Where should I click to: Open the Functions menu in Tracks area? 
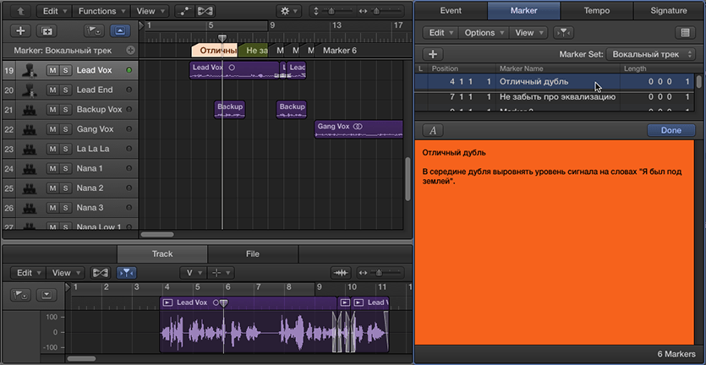point(101,11)
